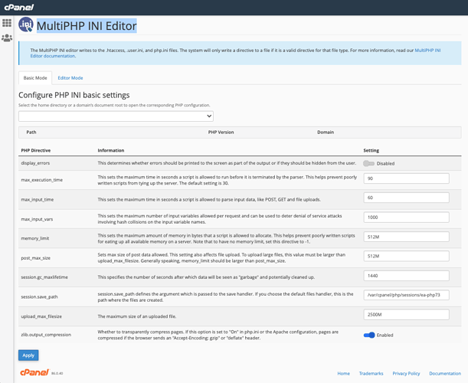Image resolution: width=468 pixels, height=383 pixels.
Task: Click the cPanel footer logo
Action: pyautogui.click(x=33, y=373)
